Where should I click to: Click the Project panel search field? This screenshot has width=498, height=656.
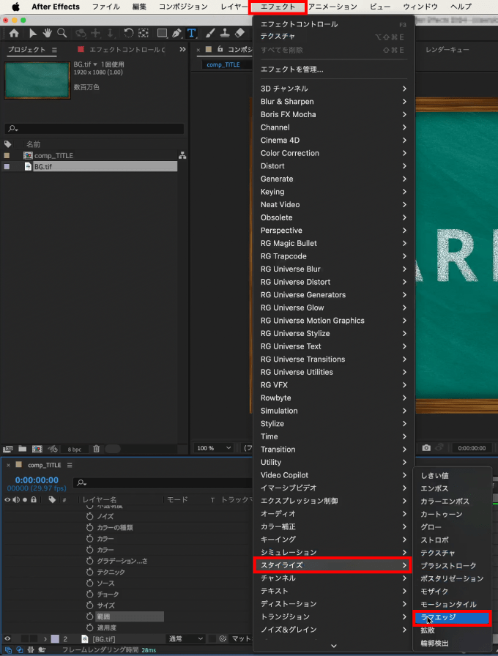[94, 128]
